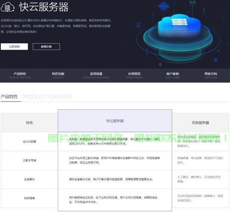Click the 快云服务器 page title
This screenshot has height=212, width=230.
click(x=44, y=7)
